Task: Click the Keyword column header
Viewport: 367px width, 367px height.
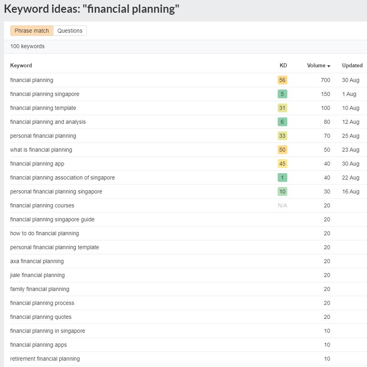Action: tap(21, 66)
